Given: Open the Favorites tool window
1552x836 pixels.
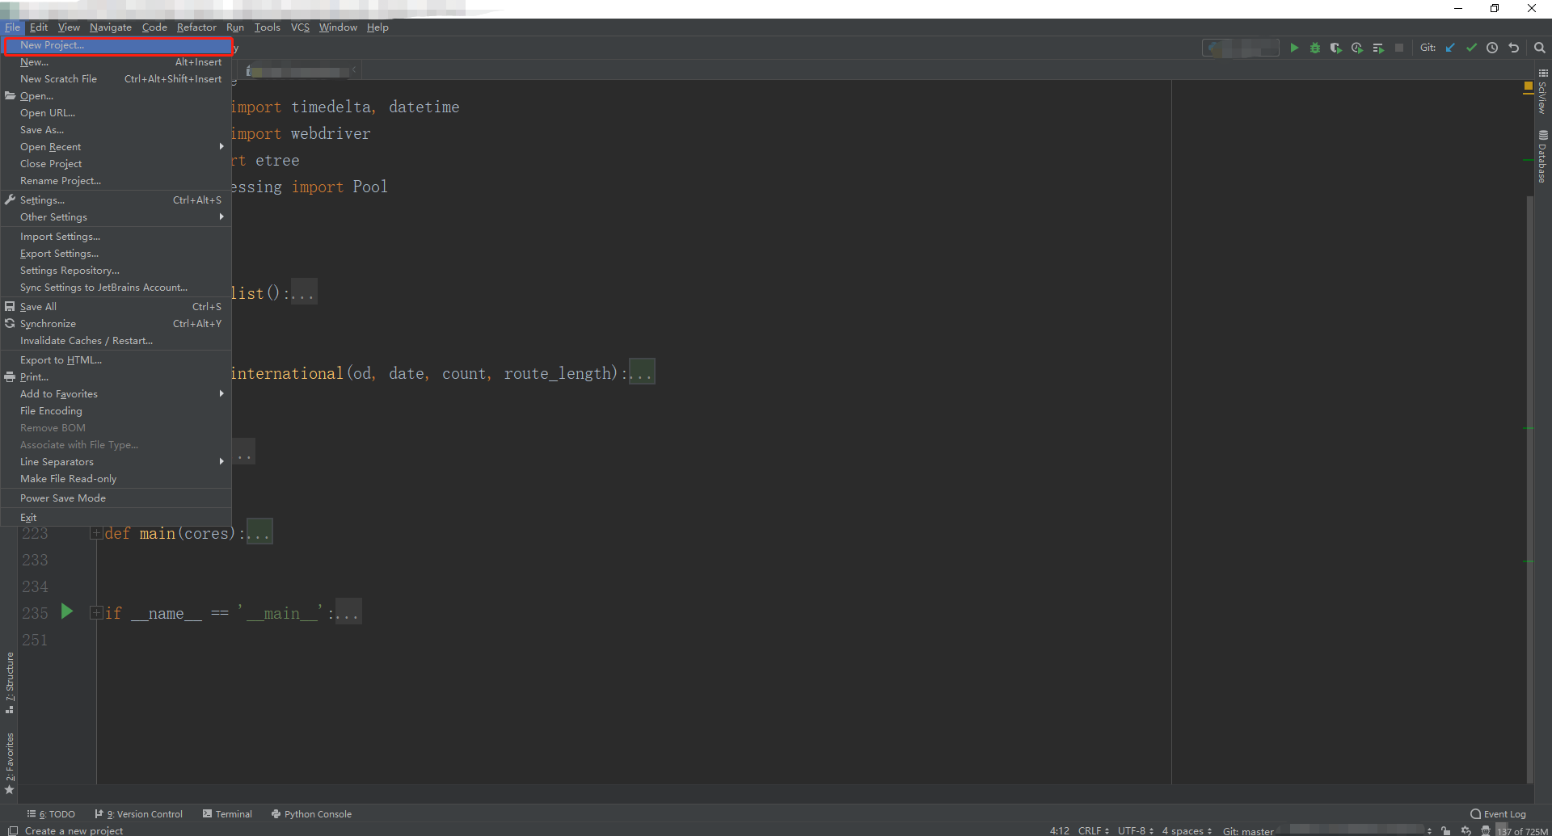Looking at the screenshot, I should click(10, 763).
